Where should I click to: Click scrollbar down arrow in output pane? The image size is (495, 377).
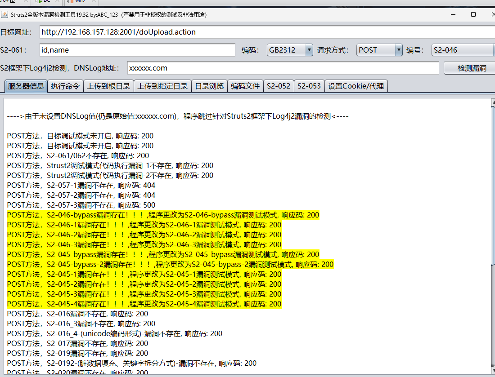(x=493, y=370)
